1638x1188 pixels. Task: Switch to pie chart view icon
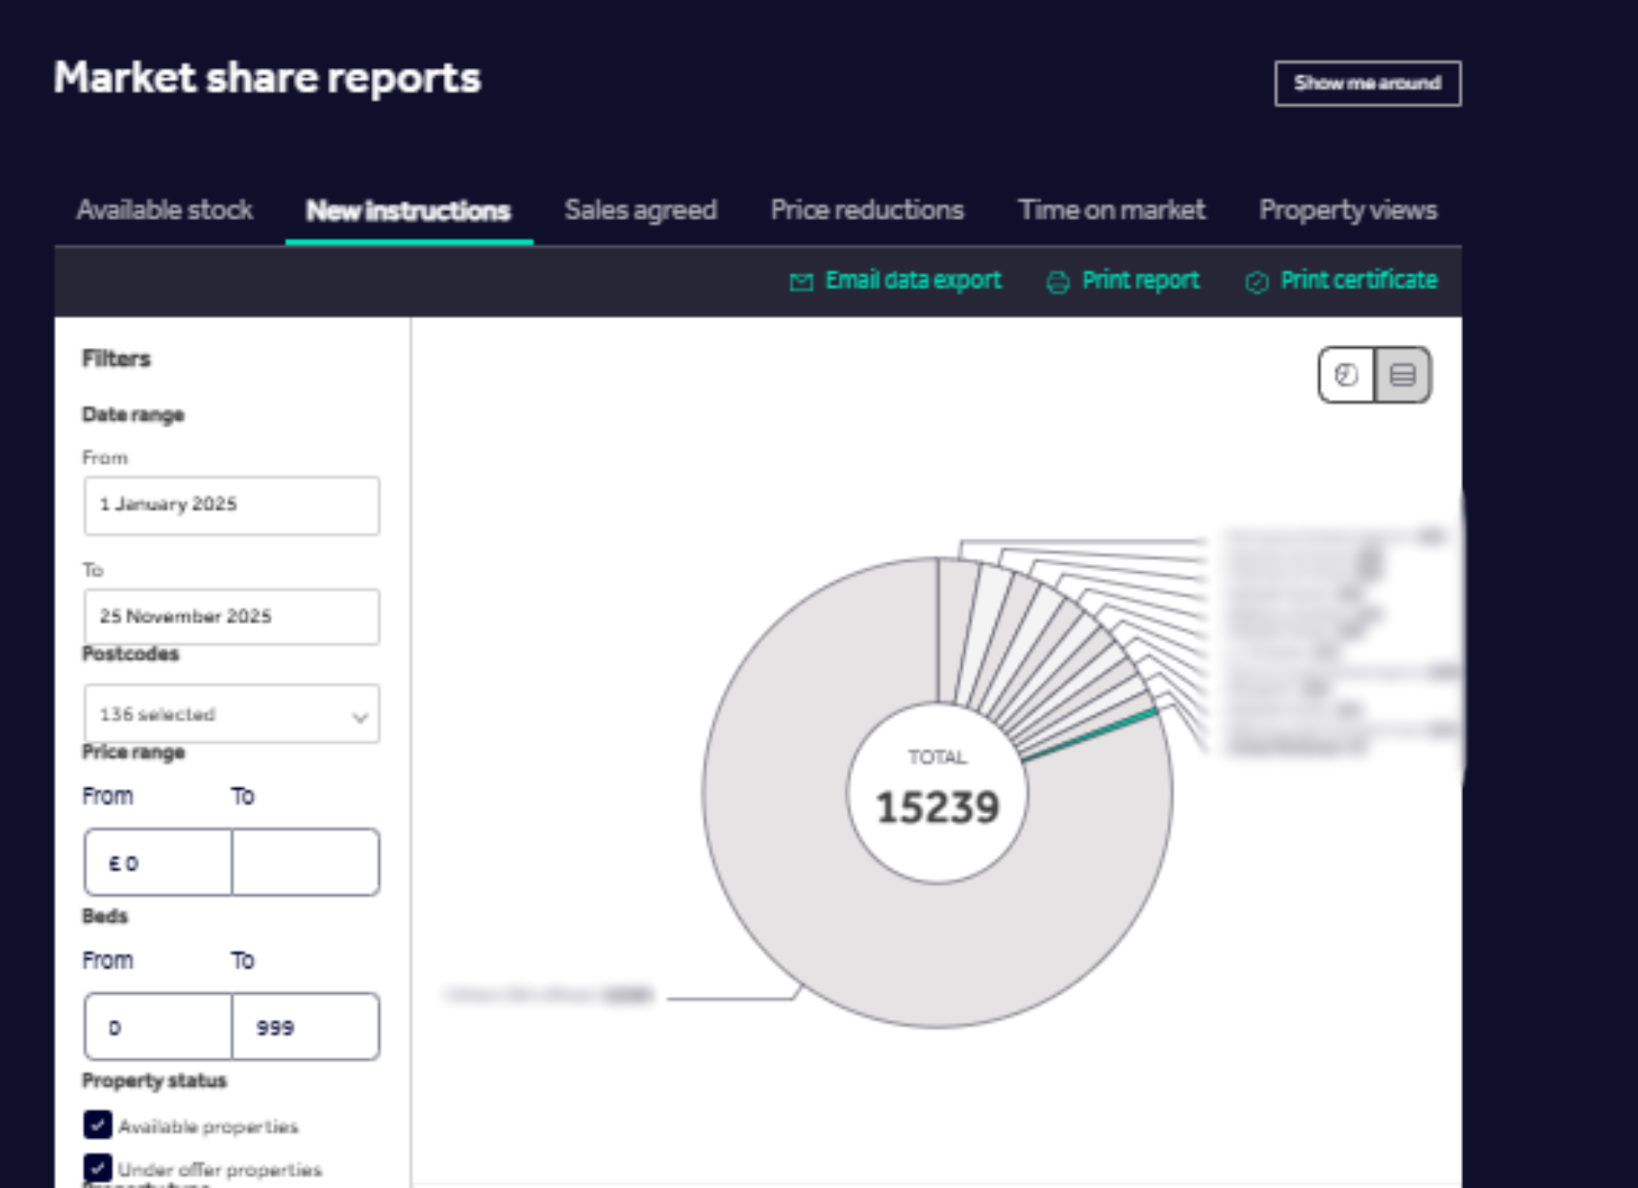[1346, 375]
